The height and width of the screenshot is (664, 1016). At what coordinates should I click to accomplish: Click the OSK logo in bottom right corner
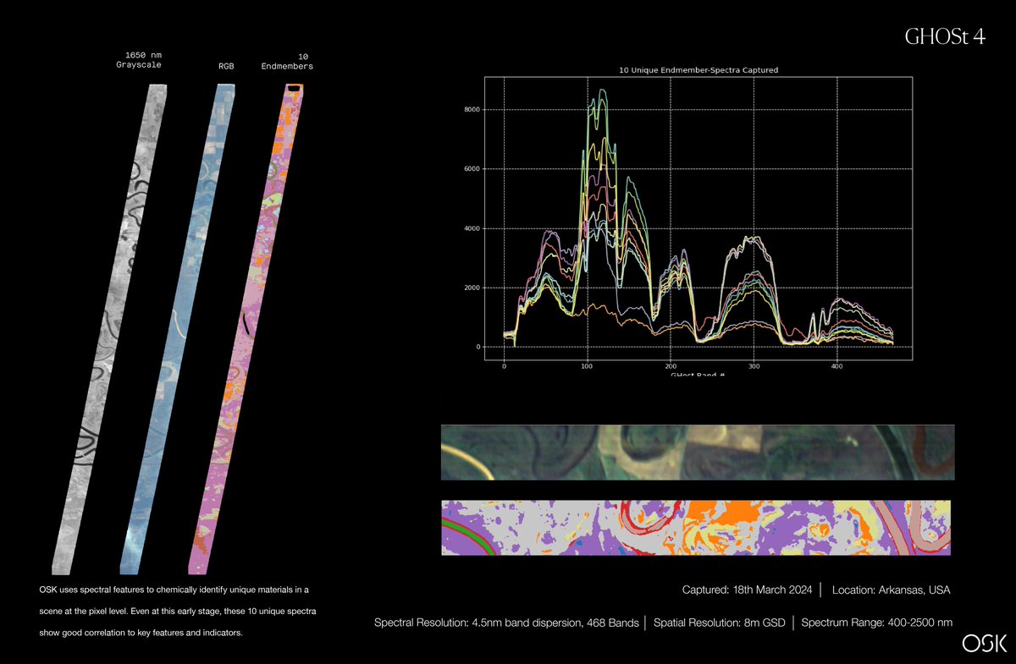click(x=985, y=645)
